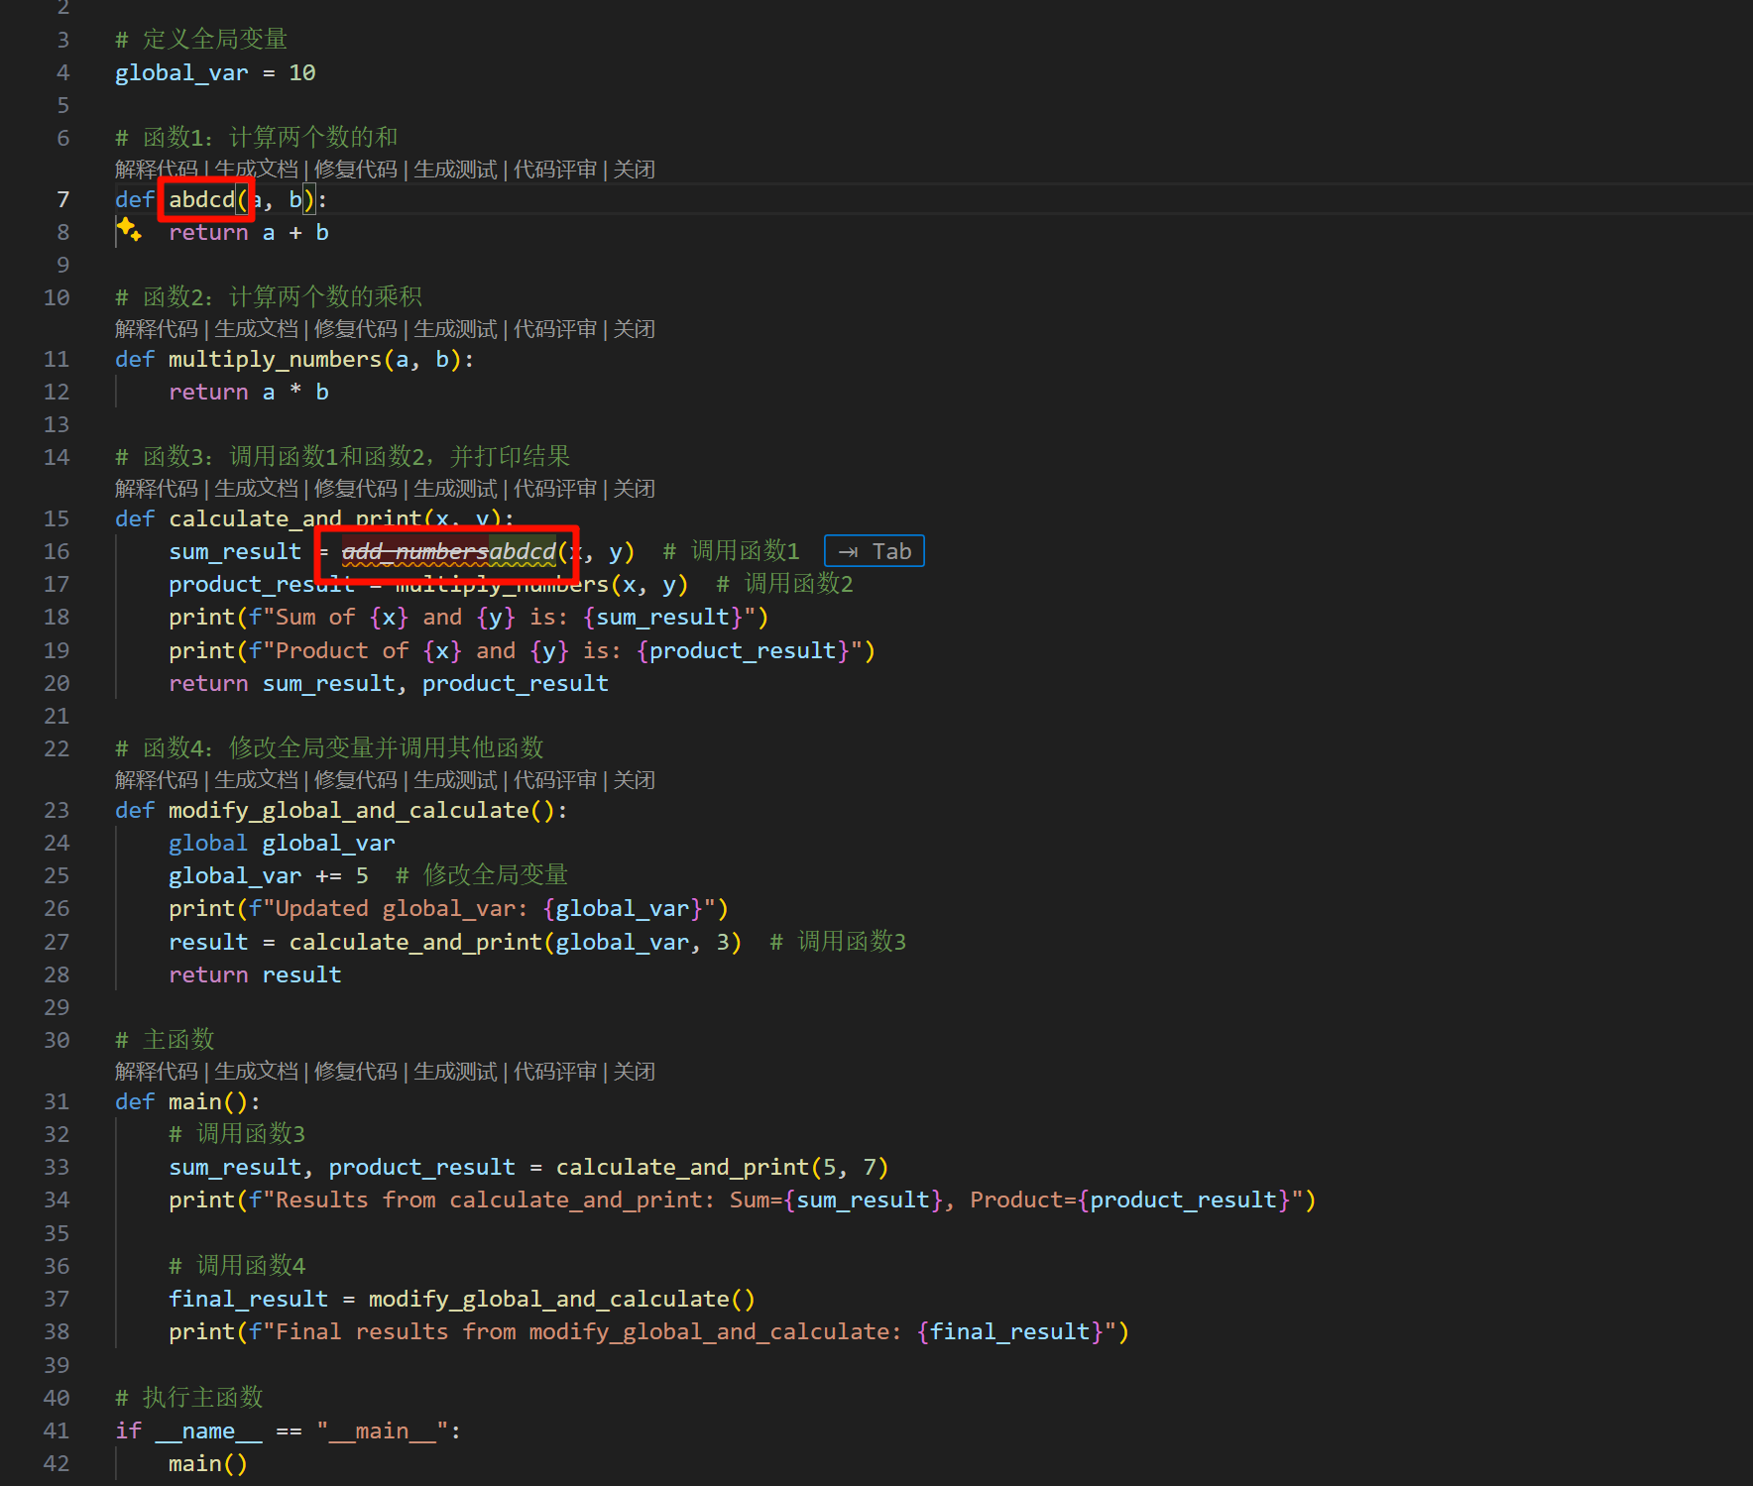The image size is (1753, 1486).
Task: Click the abdcd function name on line 7
Action: point(201,200)
